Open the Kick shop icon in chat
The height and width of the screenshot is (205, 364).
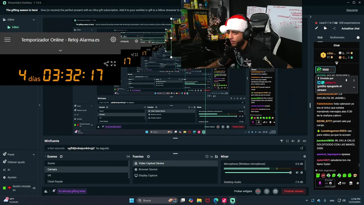[x=351, y=183]
